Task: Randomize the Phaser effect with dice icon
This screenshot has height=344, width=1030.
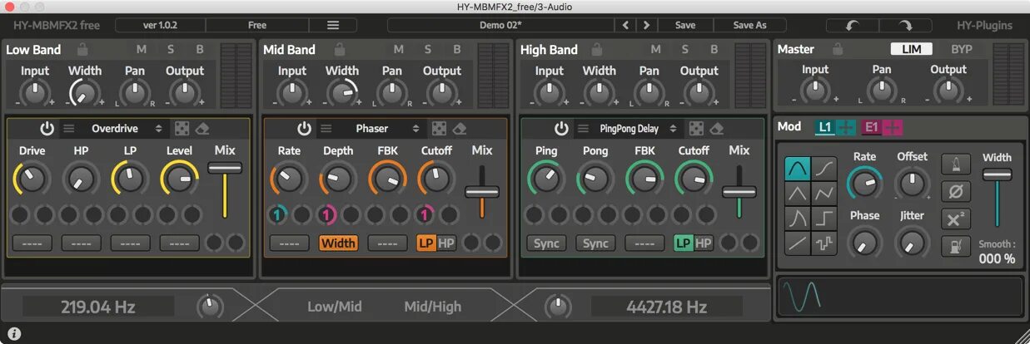Action: (x=439, y=129)
